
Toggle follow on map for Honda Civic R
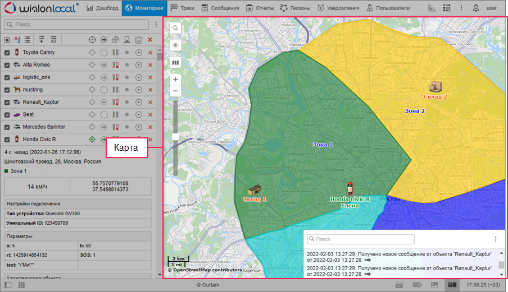pyautogui.click(x=92, y=139)
